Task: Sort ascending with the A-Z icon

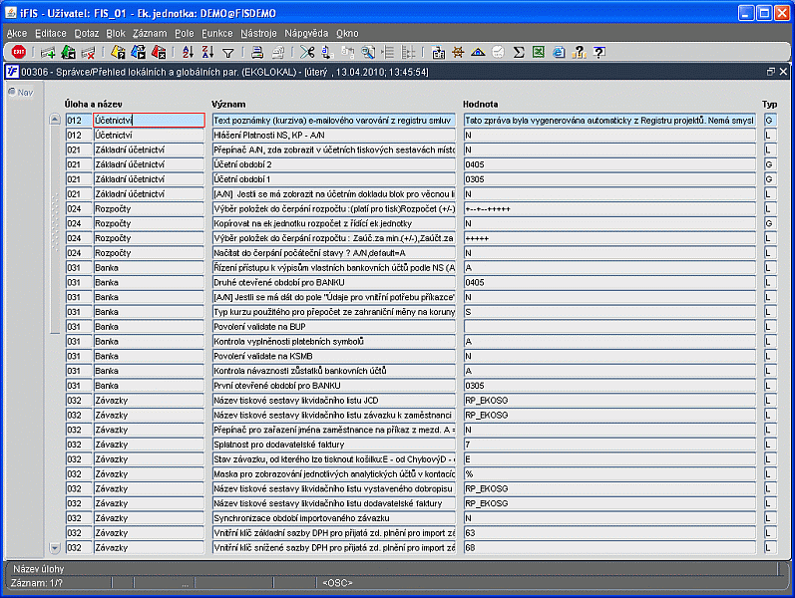Action: tap(188, 52)
